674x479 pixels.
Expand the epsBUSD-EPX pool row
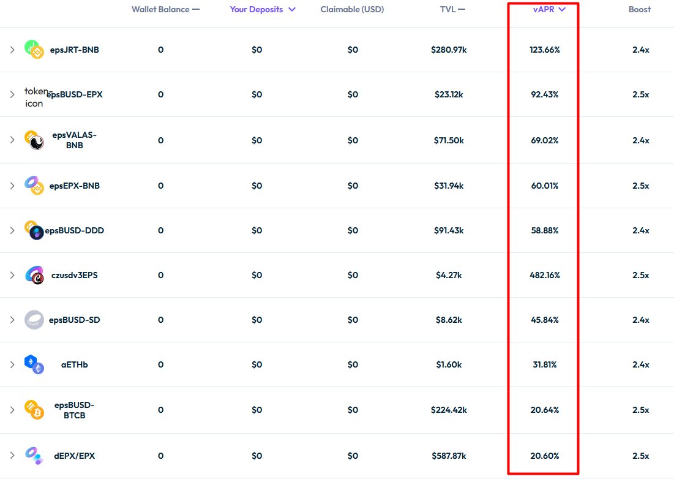12,94
